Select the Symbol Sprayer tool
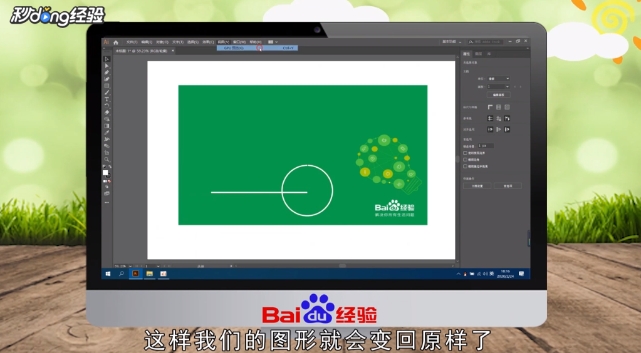Viewport: 641px width, 353px height. tap(107, 140)
